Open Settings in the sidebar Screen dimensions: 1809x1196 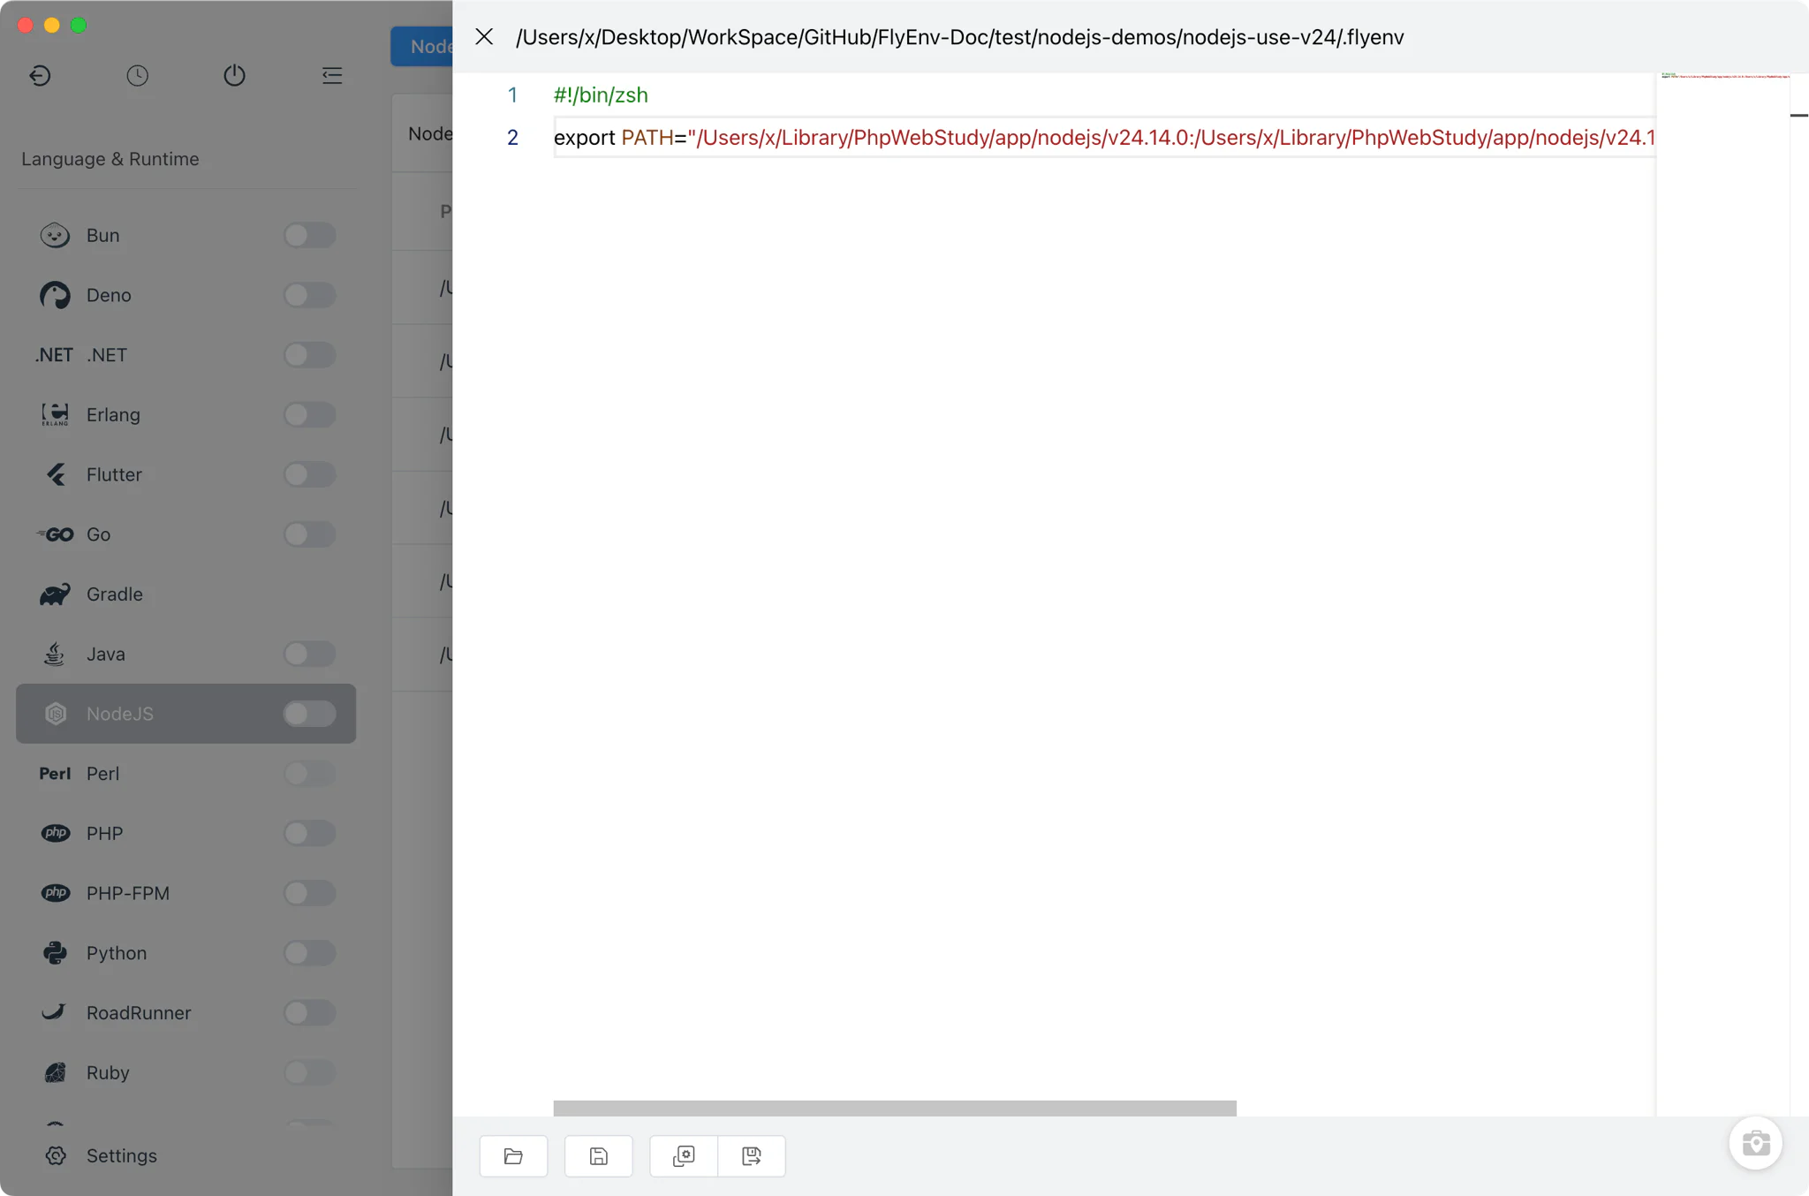pyautogui.click(x=185, y=1155)
